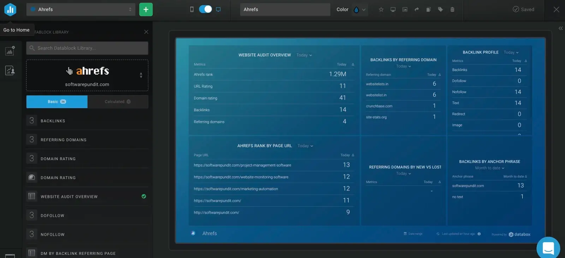Close the designer with top-right X

coord(556,10)
